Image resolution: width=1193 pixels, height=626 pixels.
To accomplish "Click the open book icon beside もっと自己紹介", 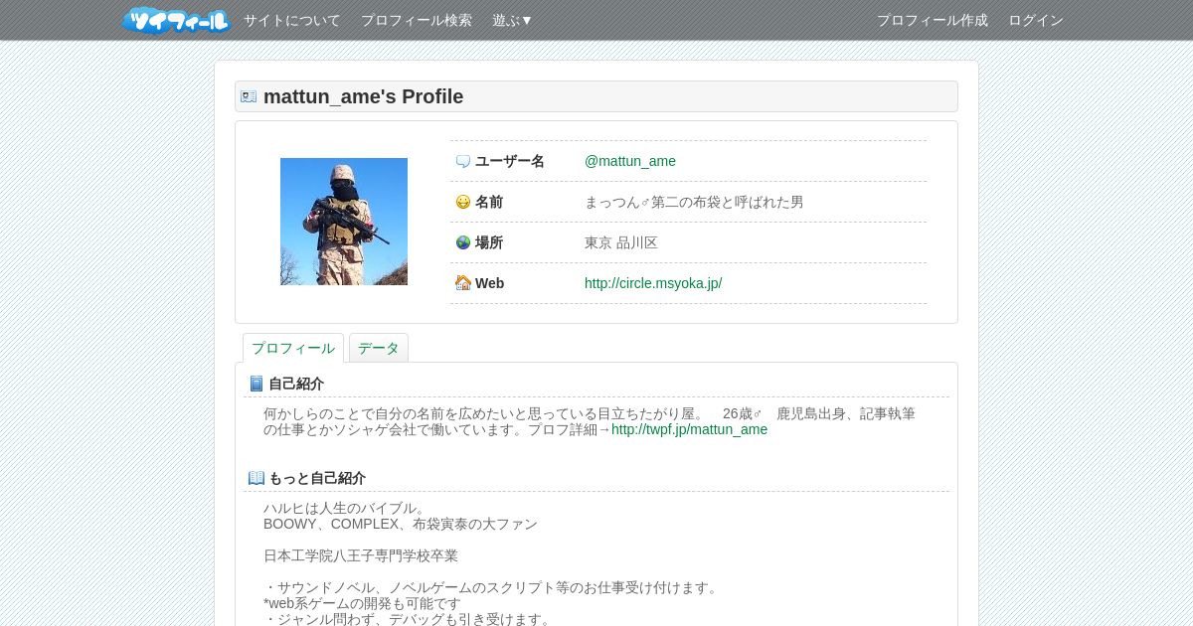I will (256, 478).
